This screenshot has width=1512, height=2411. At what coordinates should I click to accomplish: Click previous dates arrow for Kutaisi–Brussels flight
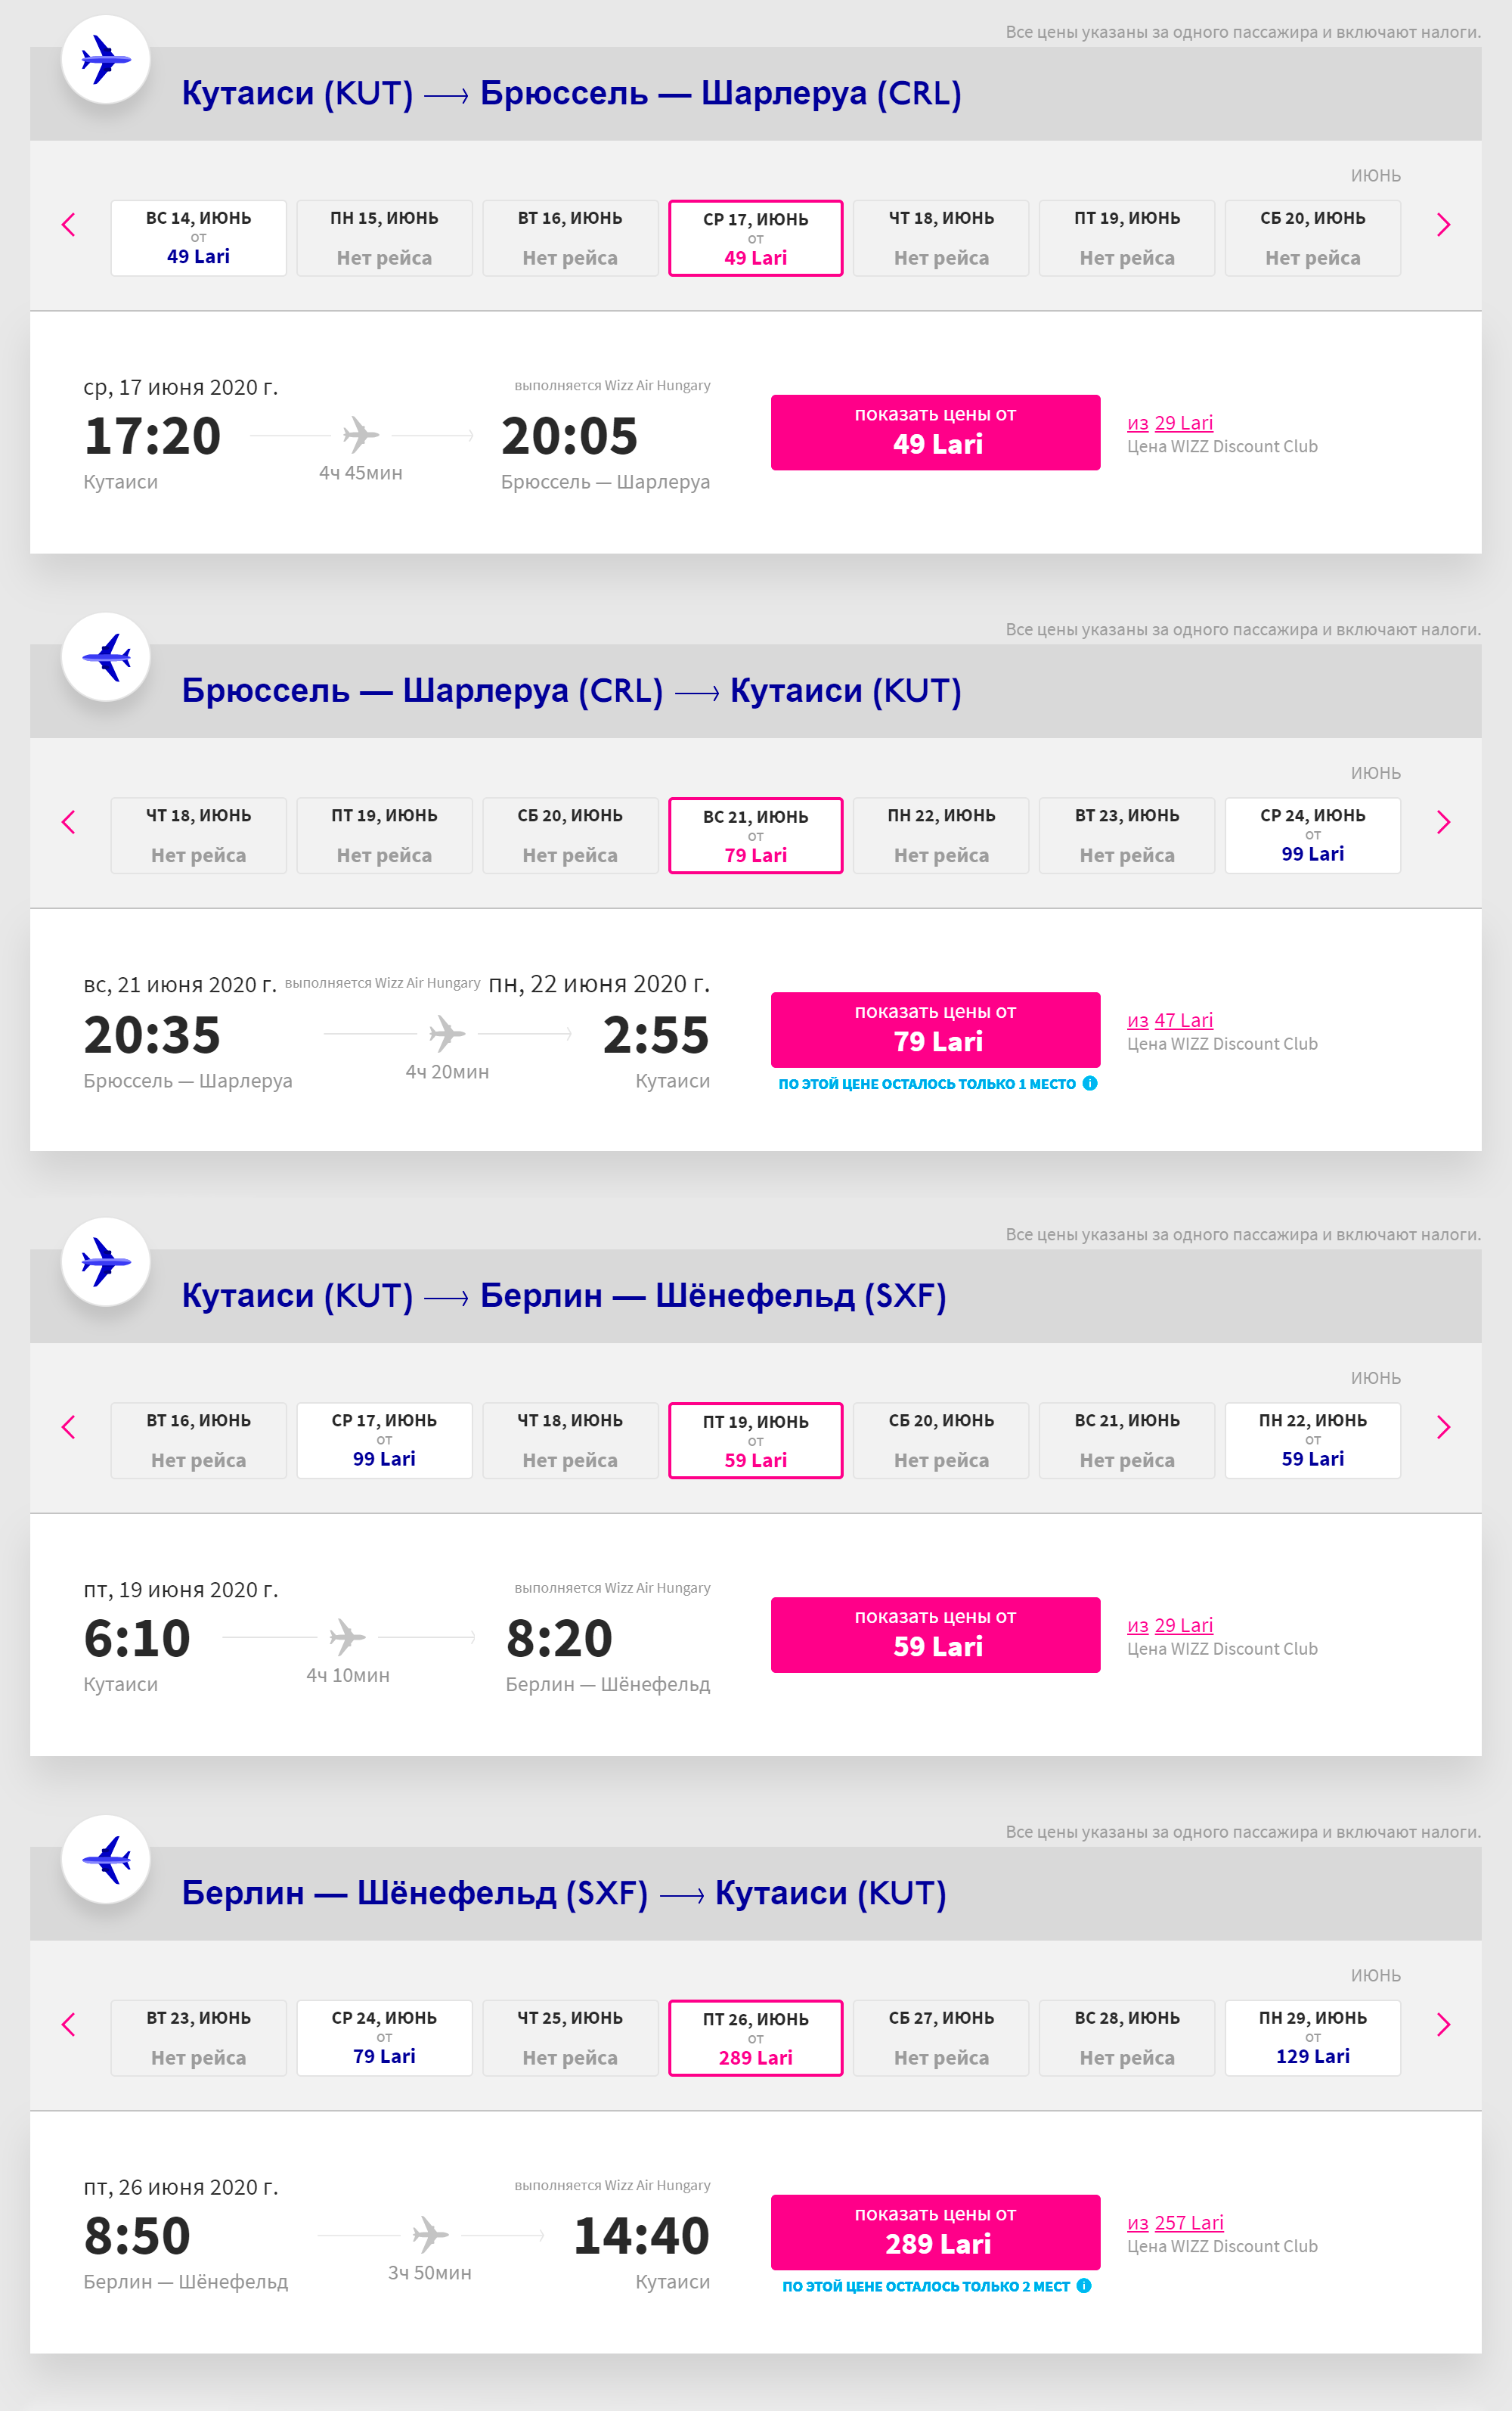tap(69, 225)
